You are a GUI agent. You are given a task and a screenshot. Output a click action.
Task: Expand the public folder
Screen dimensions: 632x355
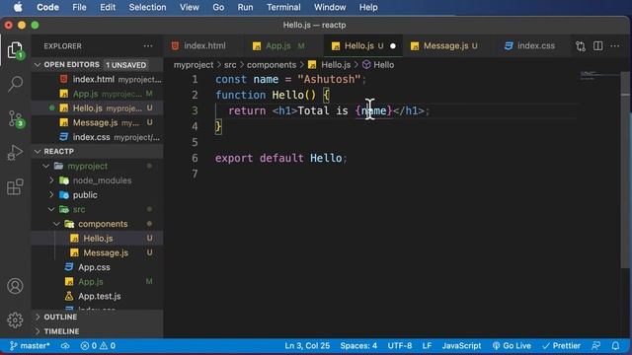(x=51, y=195)
